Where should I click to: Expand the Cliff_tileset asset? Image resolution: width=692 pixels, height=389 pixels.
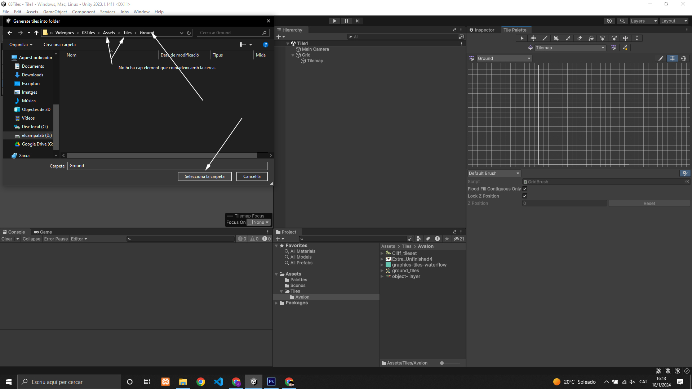click(382, 253)
